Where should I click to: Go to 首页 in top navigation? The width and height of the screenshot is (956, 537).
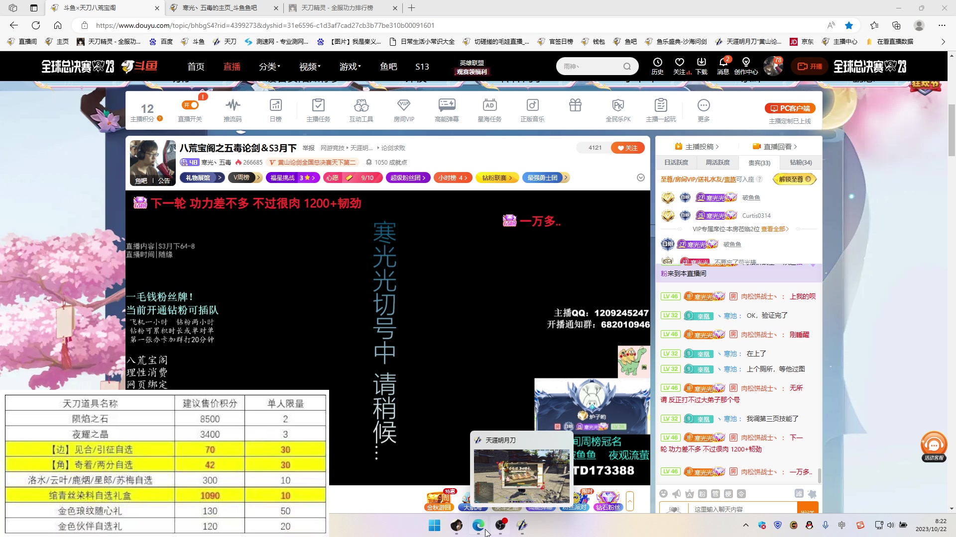(196, 66)
